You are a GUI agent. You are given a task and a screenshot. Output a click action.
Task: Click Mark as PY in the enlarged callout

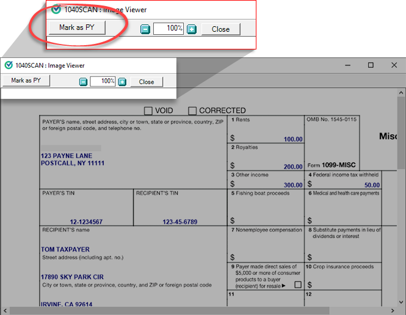coord(77,27)
